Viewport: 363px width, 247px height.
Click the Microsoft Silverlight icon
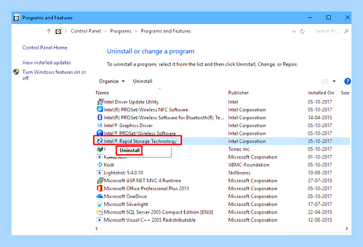pos(100,204)
